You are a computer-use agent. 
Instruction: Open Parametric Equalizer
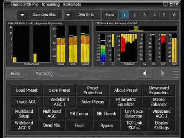[x=126, y=102]
